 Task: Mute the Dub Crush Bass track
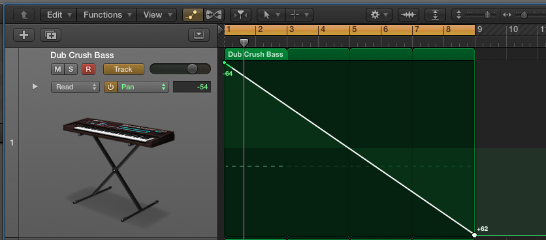(x=57, y=69)
